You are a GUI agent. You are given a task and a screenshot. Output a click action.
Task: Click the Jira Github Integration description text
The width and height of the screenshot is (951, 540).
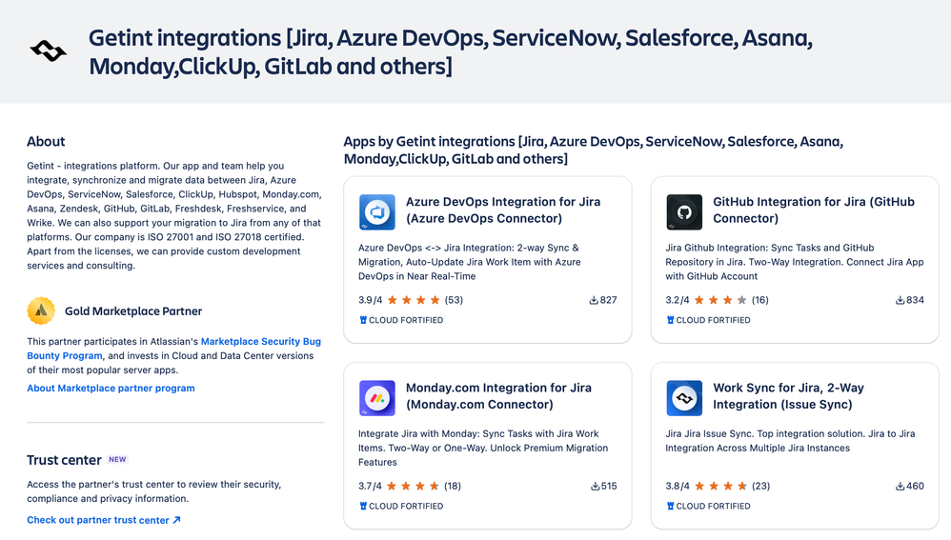point(795,262)
